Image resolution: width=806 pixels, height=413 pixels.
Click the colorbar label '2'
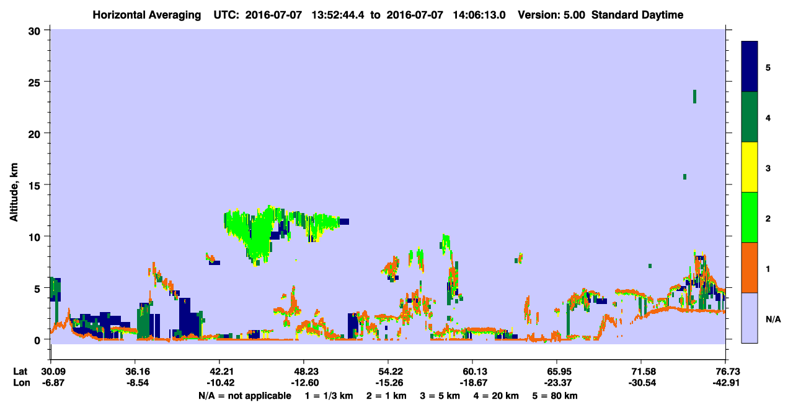tap(768, 218)
